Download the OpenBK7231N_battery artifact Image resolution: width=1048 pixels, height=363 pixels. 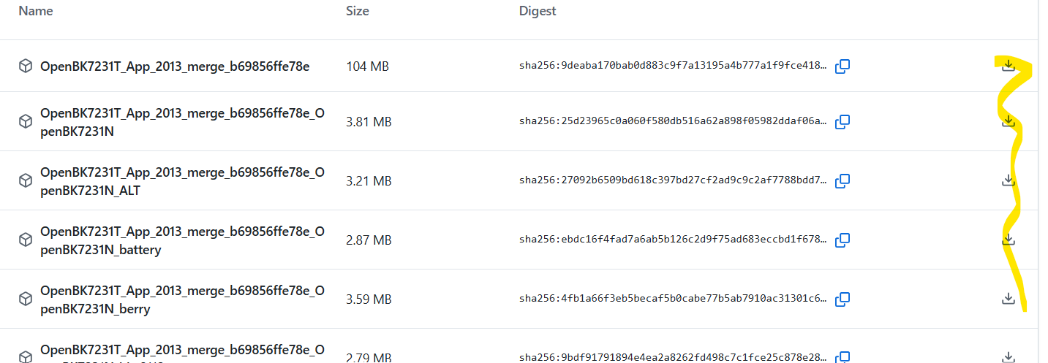1009,239
